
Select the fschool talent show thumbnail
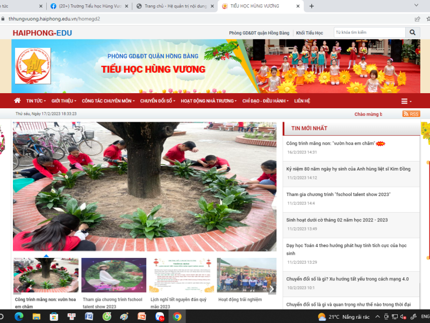coord(113,276)
